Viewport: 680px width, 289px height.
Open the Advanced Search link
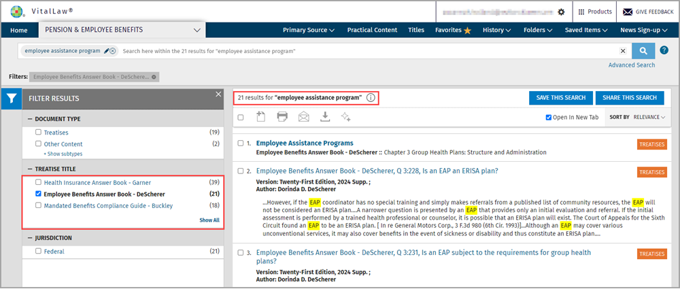[632, 65]
